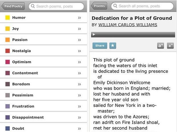This screenshot has height=132, width=177.
Task: Expand the Frustration category chevron
Action: (80, 106)
